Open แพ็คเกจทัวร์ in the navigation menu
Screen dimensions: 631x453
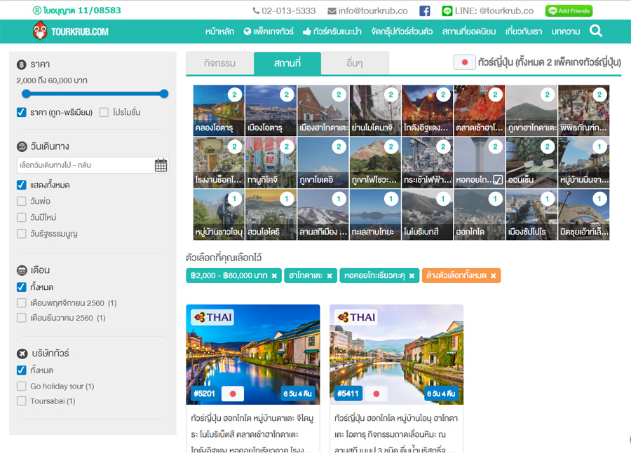[269, 32]
